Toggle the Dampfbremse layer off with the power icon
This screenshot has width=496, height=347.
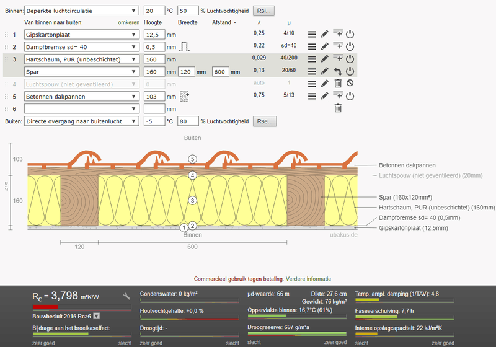tap(350, 46)
